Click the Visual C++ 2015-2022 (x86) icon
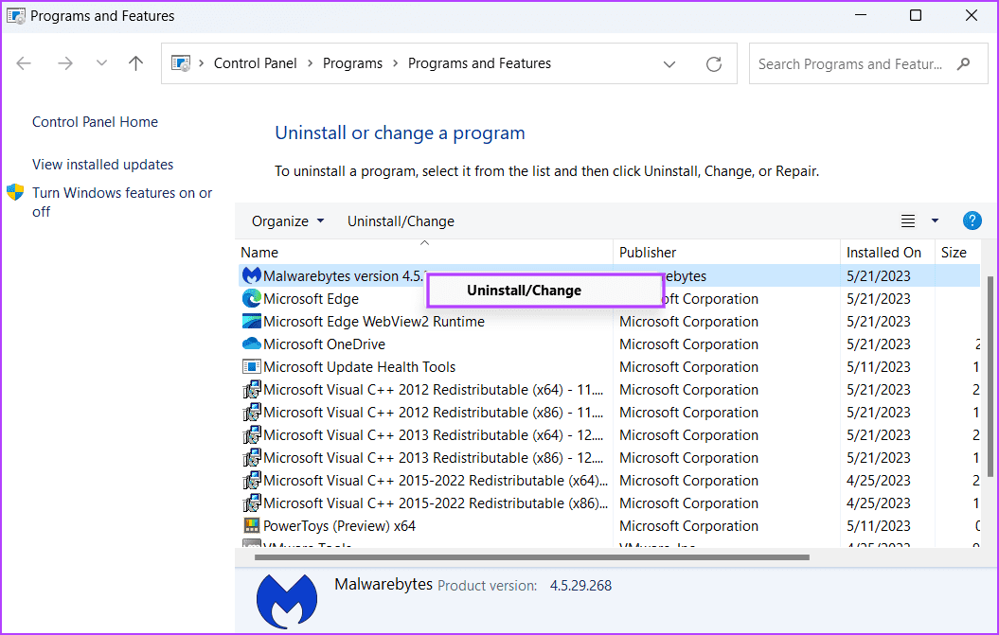 click(252, 503)
